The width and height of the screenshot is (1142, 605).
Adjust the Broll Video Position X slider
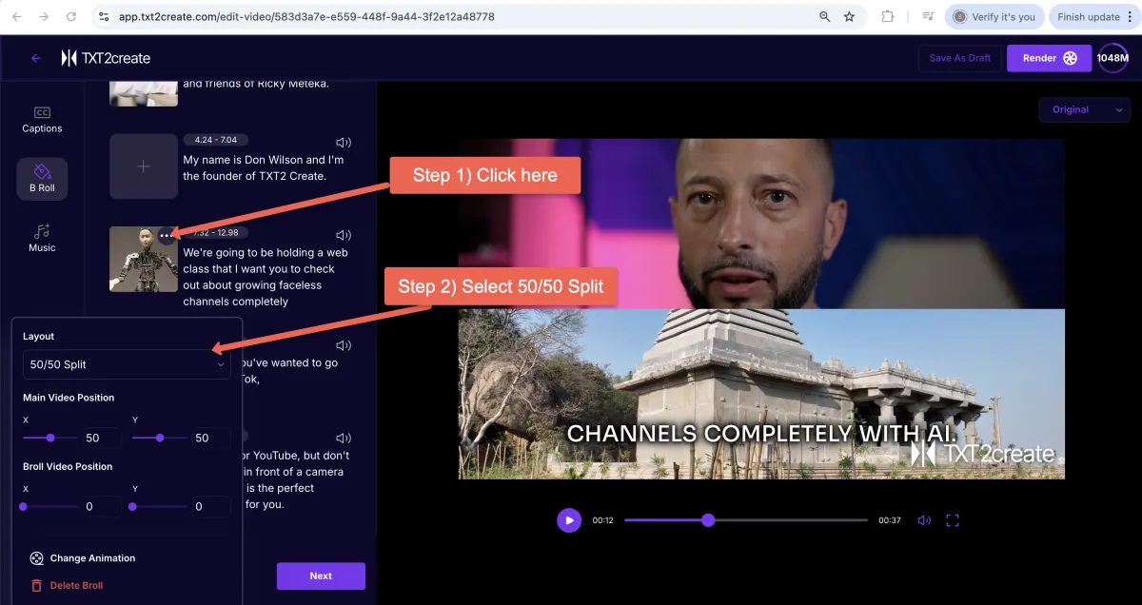(50, 507)
